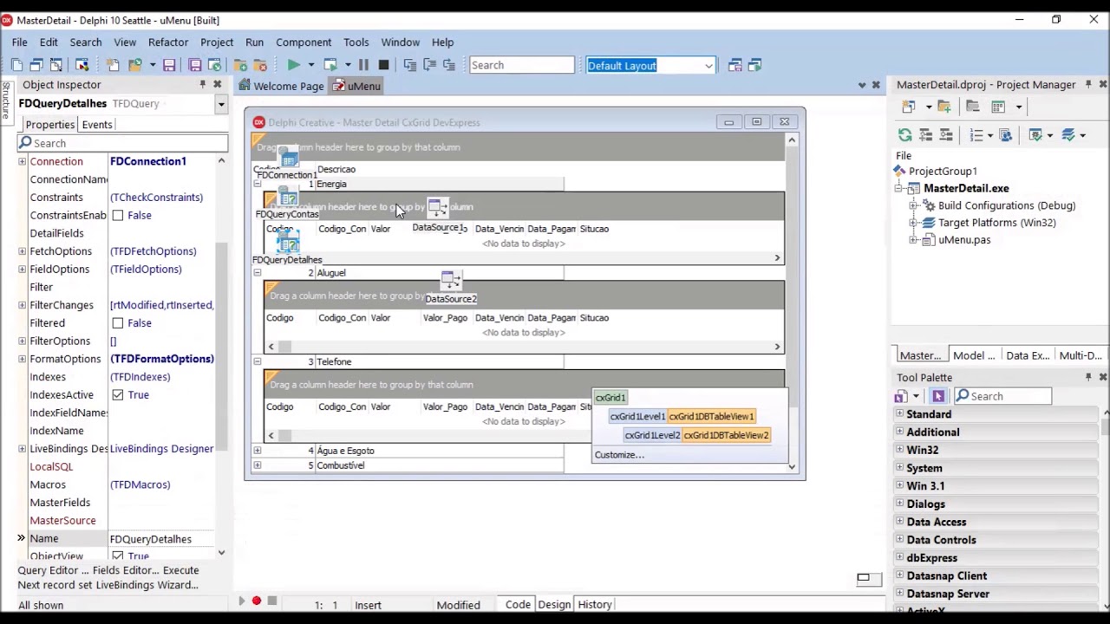1110x624 pixels.
Task: Select cxGrid1Level2 in the grid structure
Action: [652, 435]
